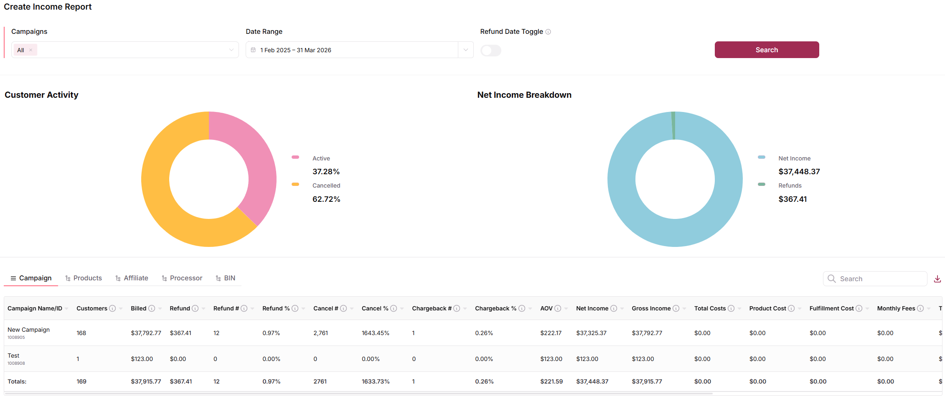Image resolution: width=945 pixels, height=399 pixels.
Task: Show Chargeback # column info icon
Action: [x=457, y=308]
